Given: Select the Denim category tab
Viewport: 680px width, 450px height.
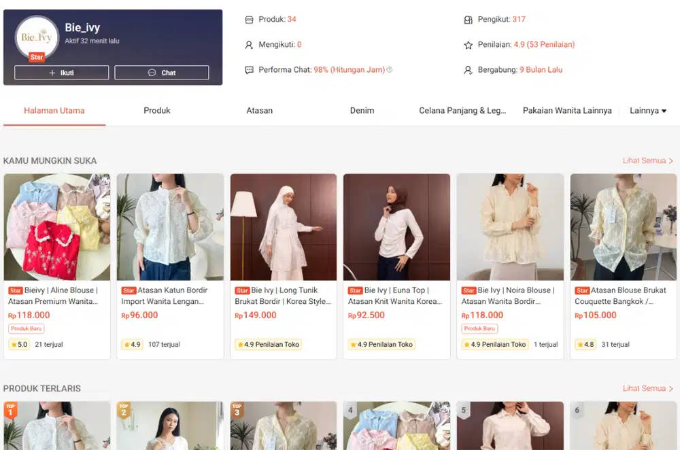Looking at the screenshot, I should point(362,111).
